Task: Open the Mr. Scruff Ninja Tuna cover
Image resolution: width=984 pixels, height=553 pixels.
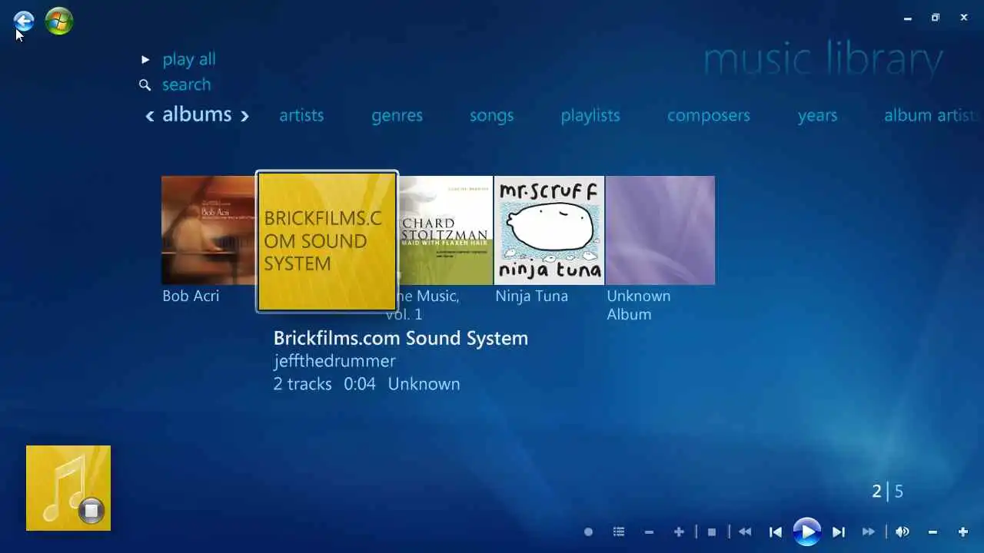Action: click(549, 230)
